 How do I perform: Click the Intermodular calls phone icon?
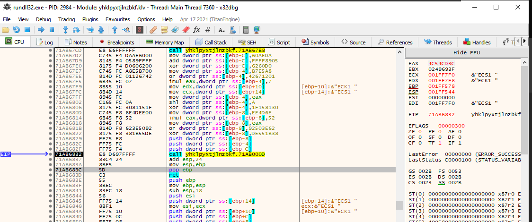[x=233, y=30]
